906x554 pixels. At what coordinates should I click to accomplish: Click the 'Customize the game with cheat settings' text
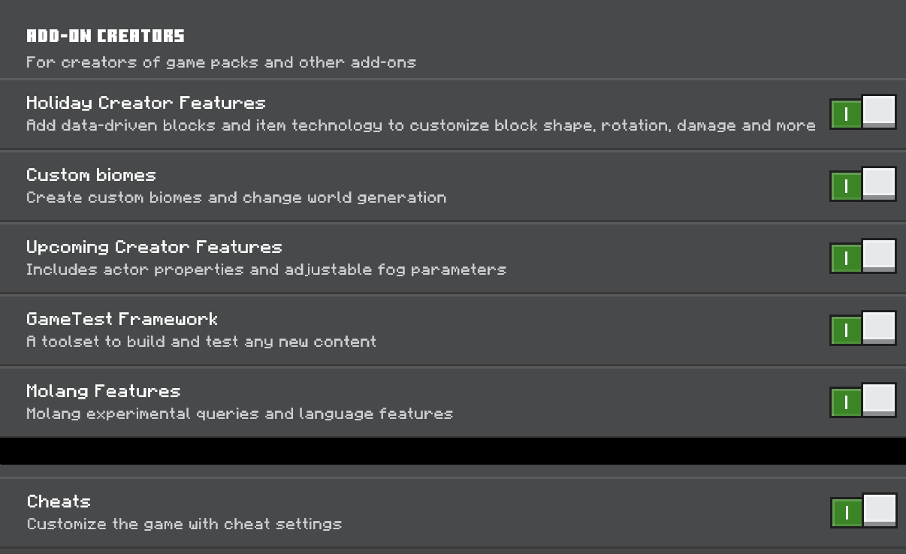(x=184, y=524)
